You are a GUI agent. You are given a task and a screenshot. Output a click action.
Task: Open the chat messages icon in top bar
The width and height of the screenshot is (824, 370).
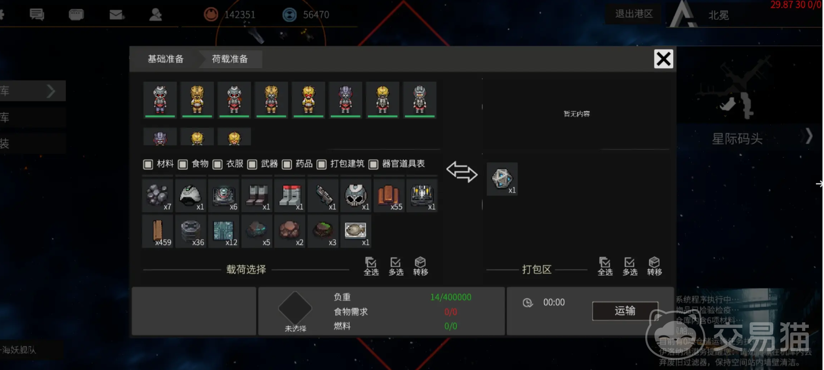coord(37,14)
